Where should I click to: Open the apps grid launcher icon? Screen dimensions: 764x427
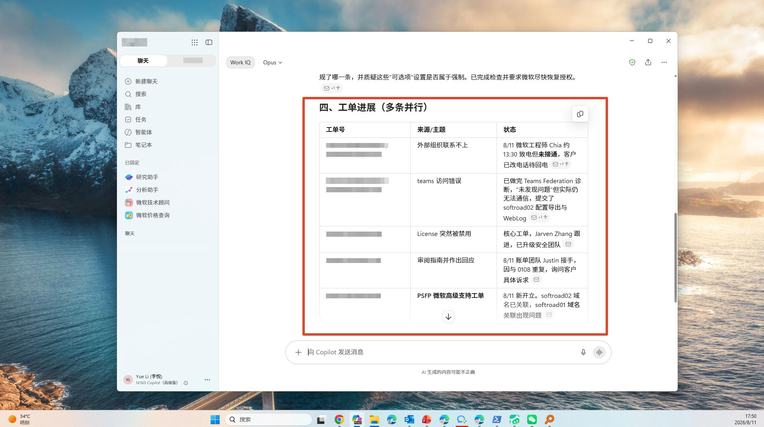point(195,43)
